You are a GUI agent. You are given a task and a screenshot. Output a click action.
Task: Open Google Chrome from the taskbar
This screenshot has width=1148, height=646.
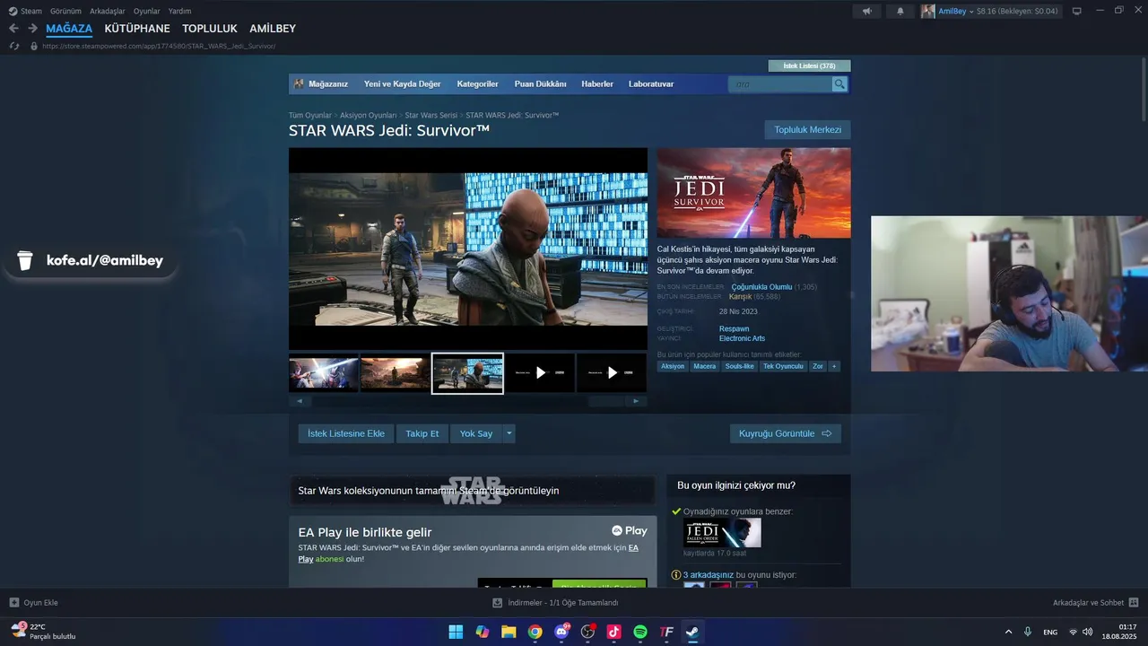535,632
